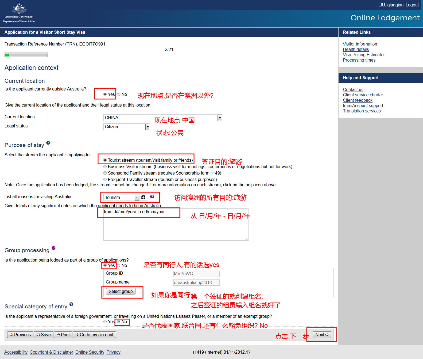This screenshot has height=359, width=423.
Task: Open the Legal status Citizen dropdown
Action: [x=148, y=127]
